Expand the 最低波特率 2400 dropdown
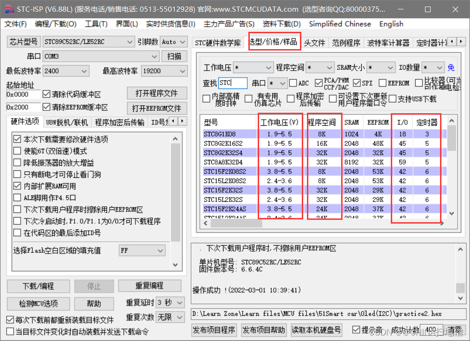 click(84, 71)
